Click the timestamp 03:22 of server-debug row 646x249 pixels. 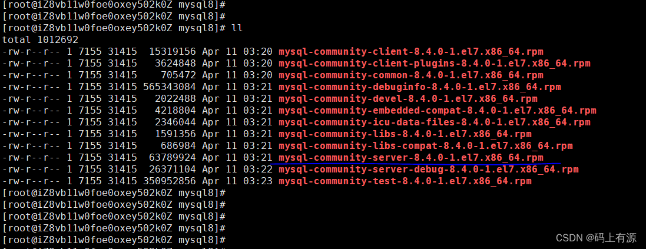pos(258,170)
